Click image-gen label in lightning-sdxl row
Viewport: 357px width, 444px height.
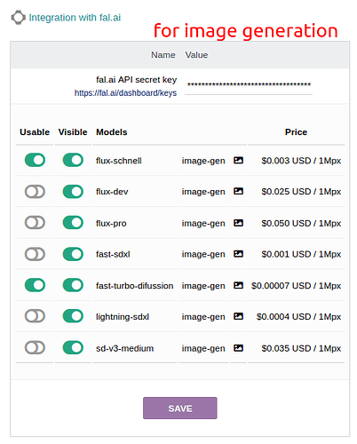click(203, 317)
